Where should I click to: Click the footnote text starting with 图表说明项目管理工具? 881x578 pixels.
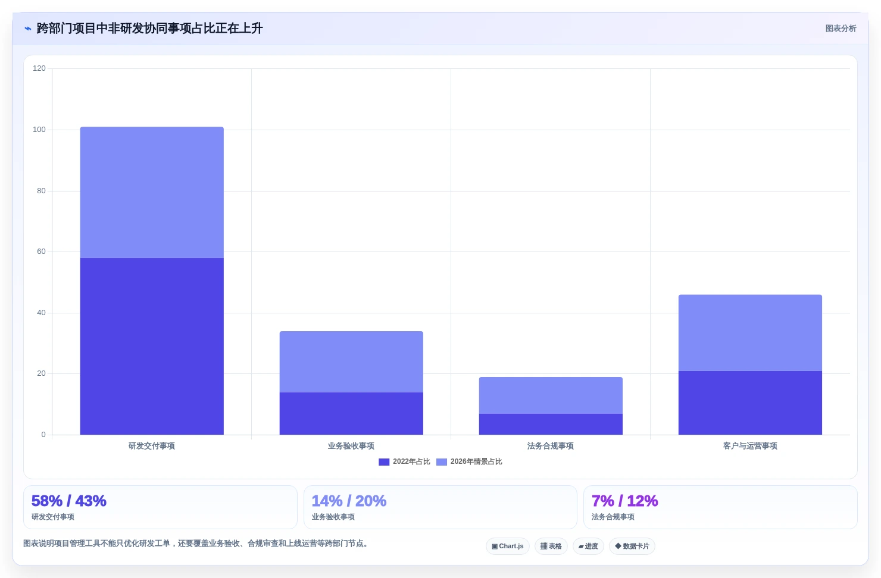point(197,544)
